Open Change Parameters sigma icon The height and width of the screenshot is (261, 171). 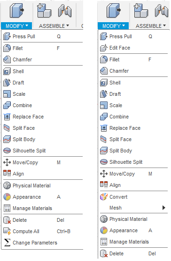[x=7, y=243]
